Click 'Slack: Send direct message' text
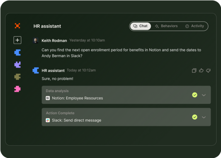This screenshot has width=221, height=158. tap(76, 120)
